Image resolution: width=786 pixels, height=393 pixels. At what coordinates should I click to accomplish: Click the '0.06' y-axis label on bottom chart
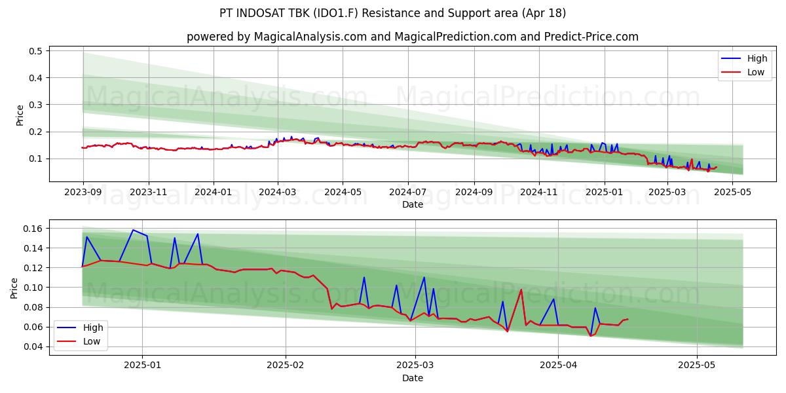[33, 327]
